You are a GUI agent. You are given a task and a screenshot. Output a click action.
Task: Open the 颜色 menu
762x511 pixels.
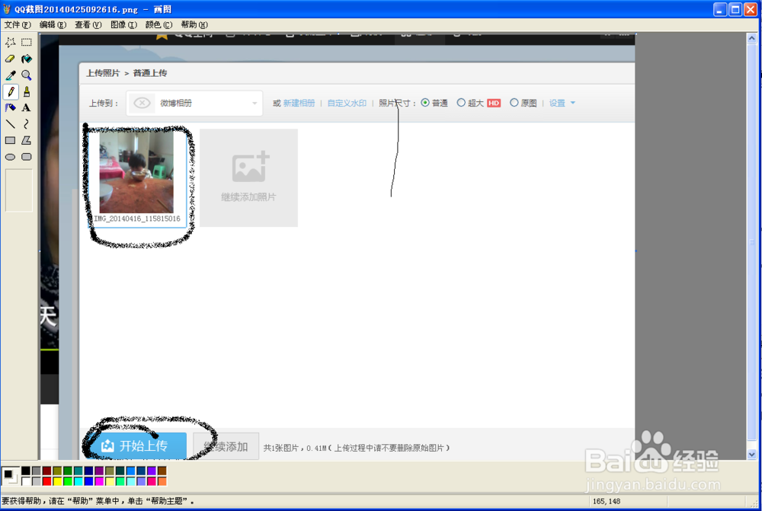click(158, 25)
